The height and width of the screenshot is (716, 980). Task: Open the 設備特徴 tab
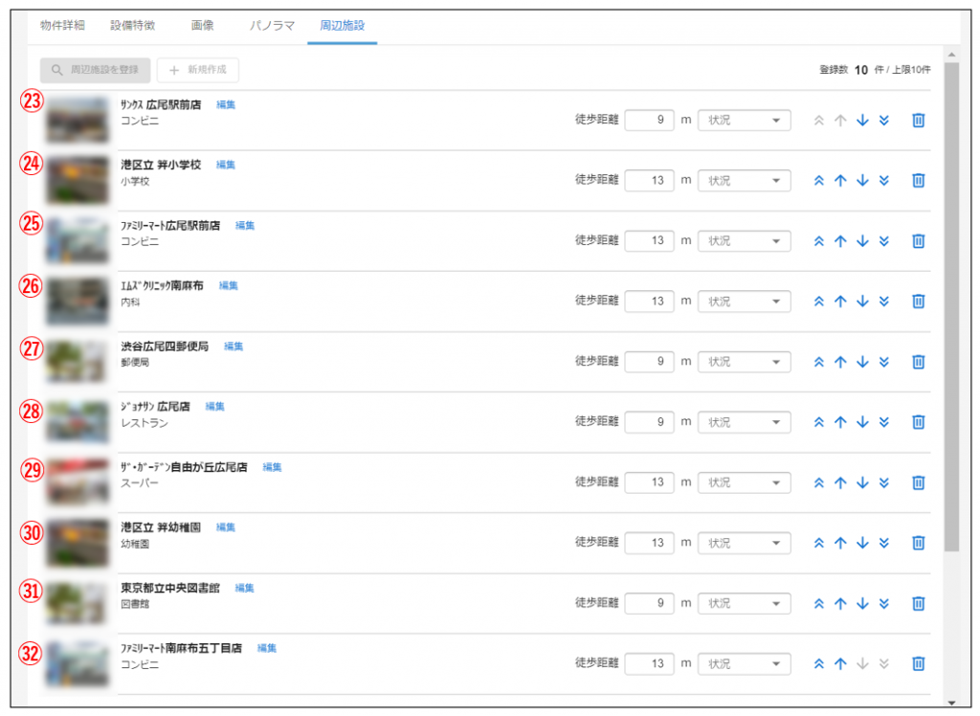132,26
